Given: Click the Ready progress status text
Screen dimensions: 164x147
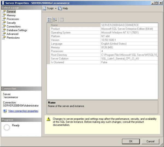Looking at the screenshot, I should pos(16,125).
